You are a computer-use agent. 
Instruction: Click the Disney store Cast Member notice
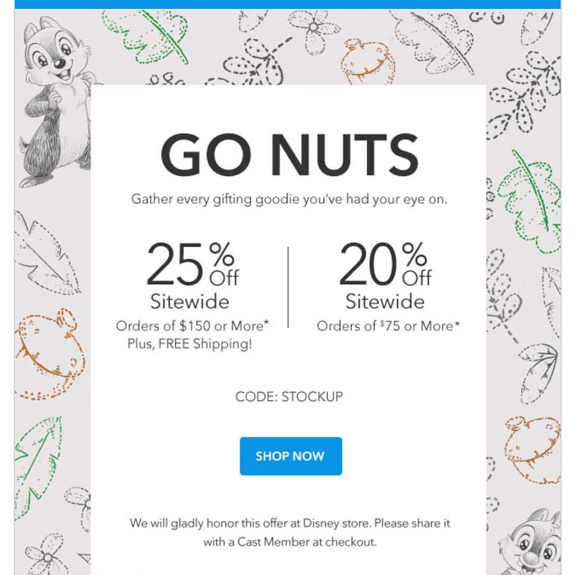point(290,532)
